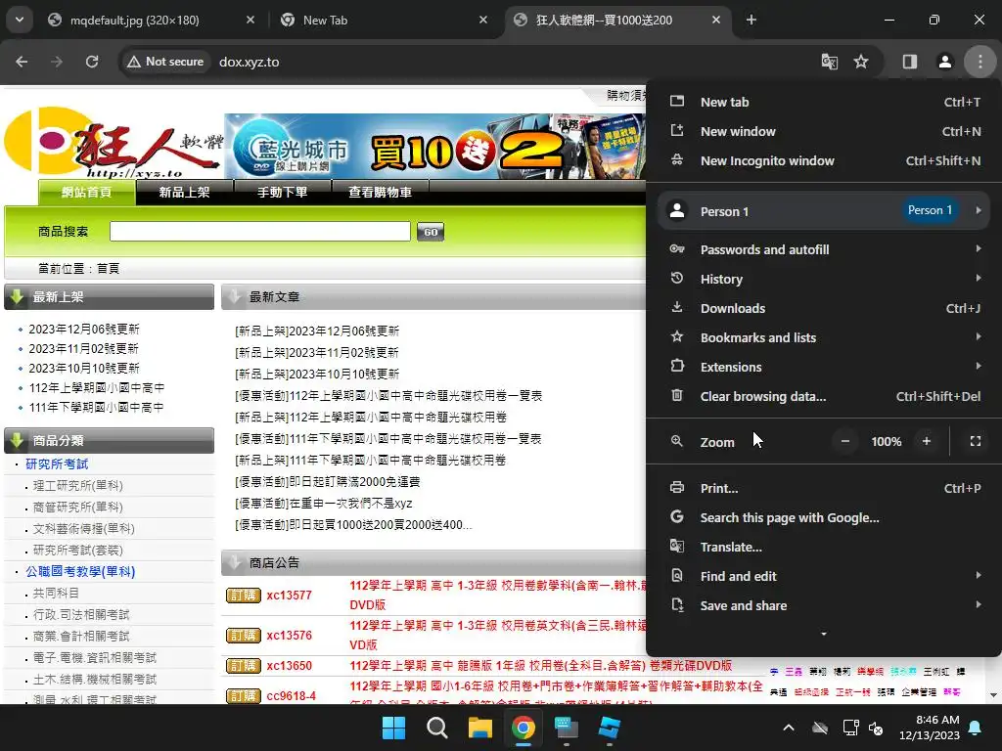Click the 訂購 button for xc13577

pyautogui.click(x=244, y=596)
